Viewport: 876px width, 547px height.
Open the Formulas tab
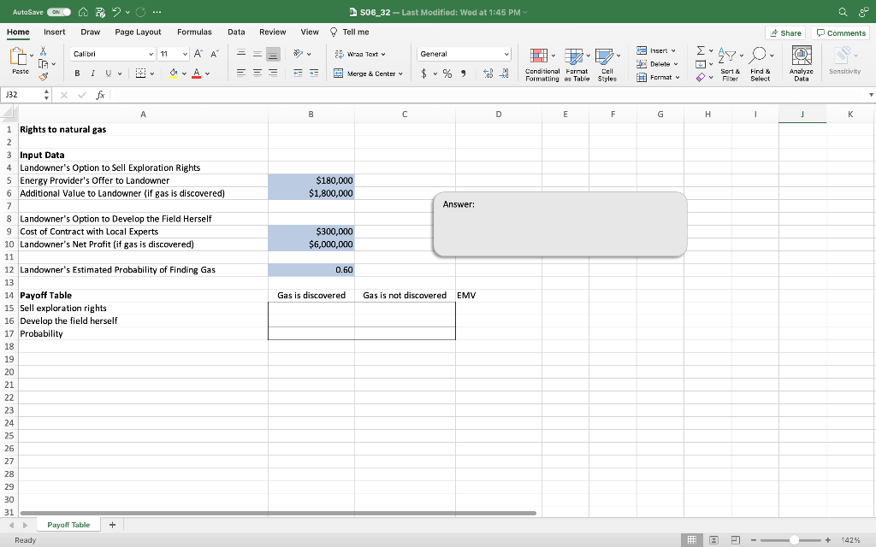coord(194,32)
